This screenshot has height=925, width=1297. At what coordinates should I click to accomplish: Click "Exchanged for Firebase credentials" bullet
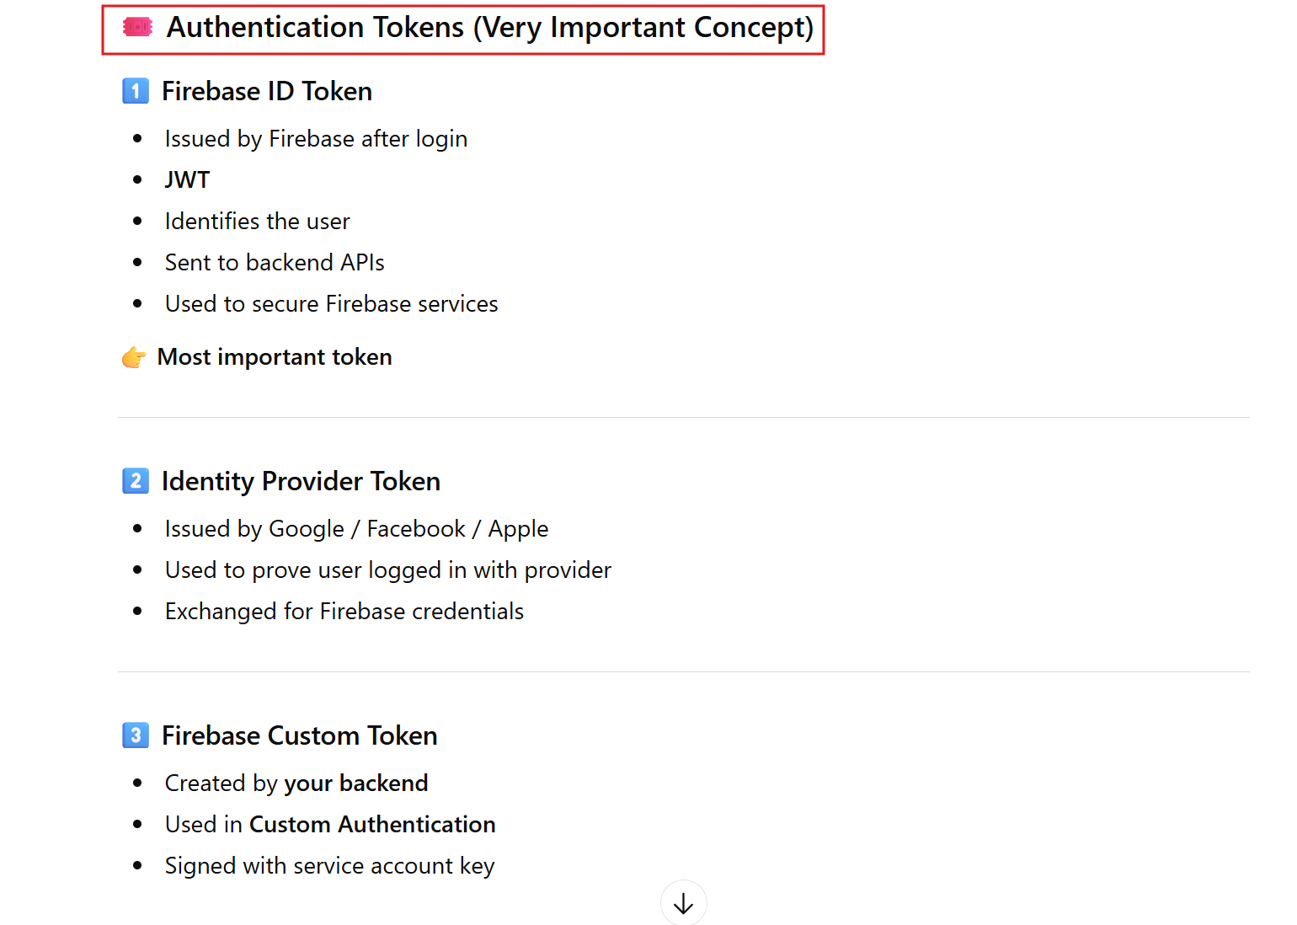click(x=344, y=612)
